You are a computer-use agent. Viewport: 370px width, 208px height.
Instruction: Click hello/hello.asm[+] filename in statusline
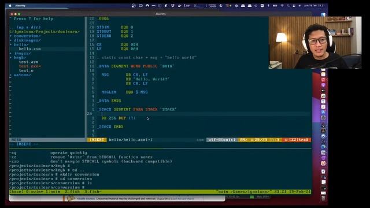pos(131,140)
